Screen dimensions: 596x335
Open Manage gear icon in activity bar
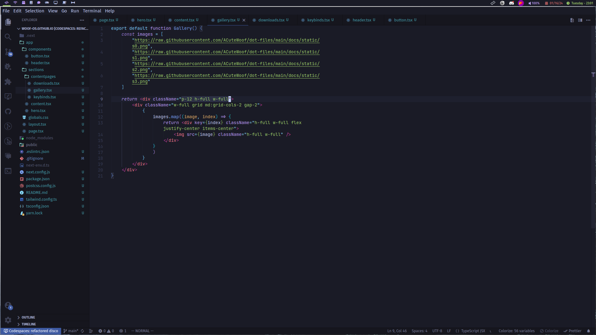pos(8,320)
